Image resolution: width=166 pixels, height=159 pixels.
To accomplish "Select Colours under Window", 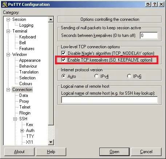I will (26, 84).
